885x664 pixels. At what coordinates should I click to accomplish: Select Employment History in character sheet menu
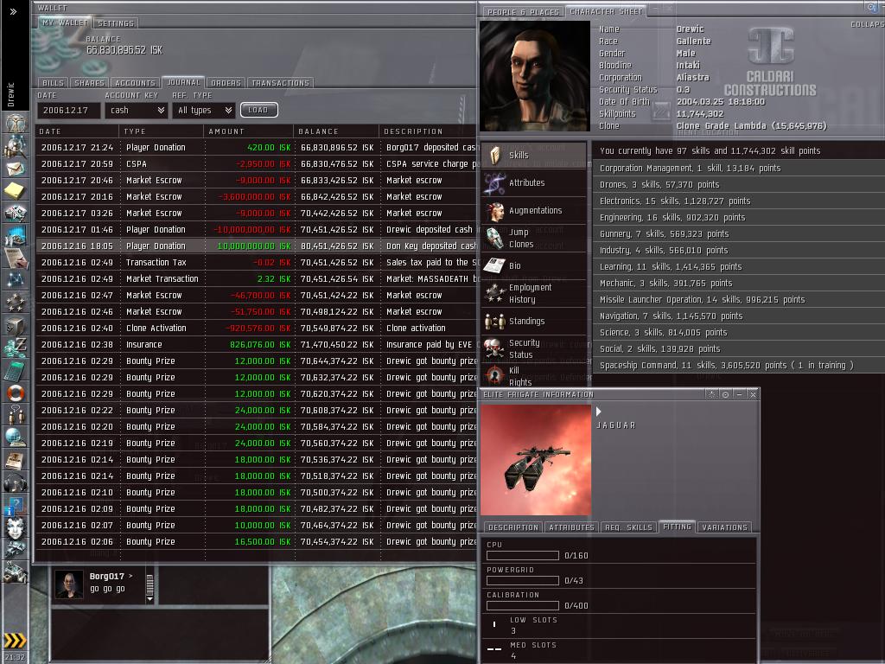point(534,293)
